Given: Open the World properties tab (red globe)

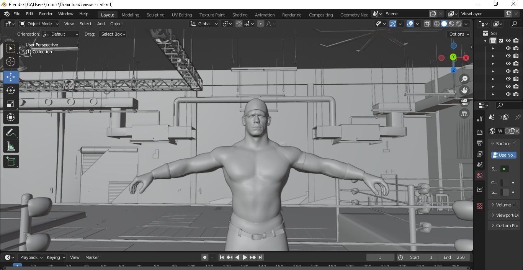Looking at the screenshot, I should (480, 175).
